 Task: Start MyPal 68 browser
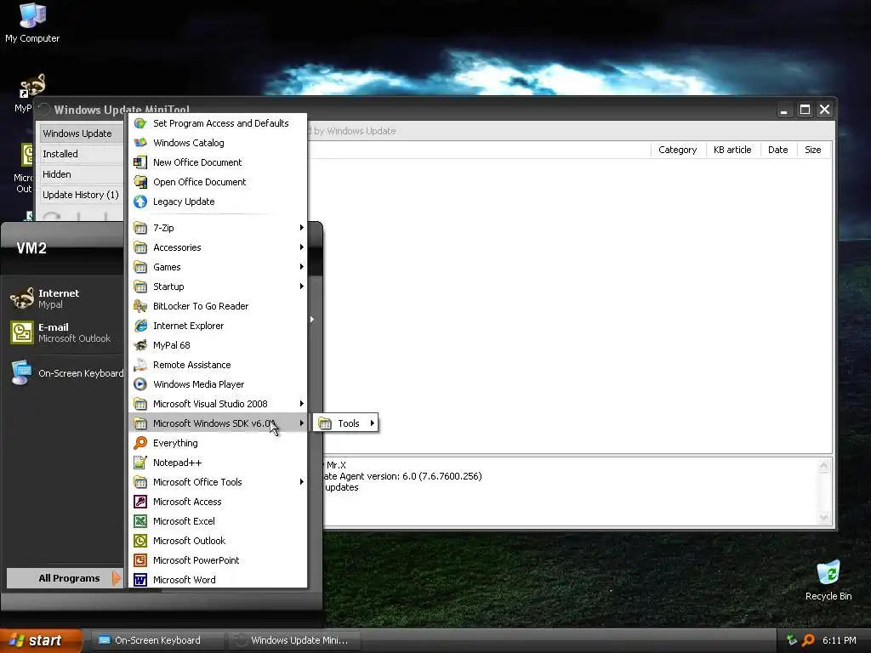(218, 345)
